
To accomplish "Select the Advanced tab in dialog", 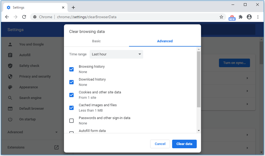I will click(x=165, y=41).
